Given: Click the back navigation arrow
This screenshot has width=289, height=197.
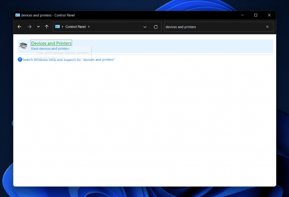Looking at the screenshot, I should (x=19, y=27).
